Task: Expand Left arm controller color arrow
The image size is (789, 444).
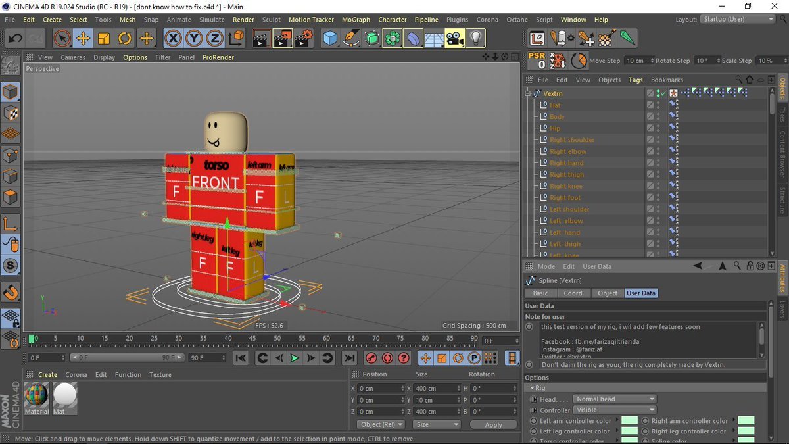Action: 617,421
